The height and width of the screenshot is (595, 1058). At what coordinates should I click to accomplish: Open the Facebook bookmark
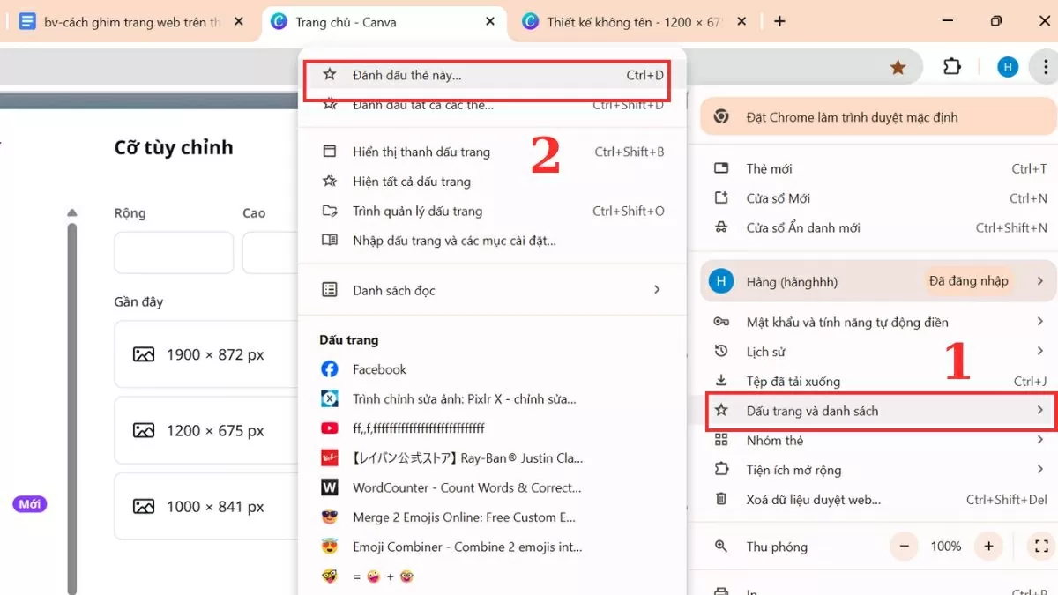click(x=379, y=368)
